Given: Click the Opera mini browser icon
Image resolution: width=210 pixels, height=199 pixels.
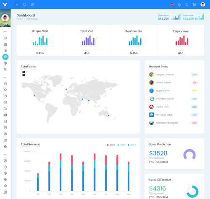Looking at the screenshot, I should pos(151,107).
